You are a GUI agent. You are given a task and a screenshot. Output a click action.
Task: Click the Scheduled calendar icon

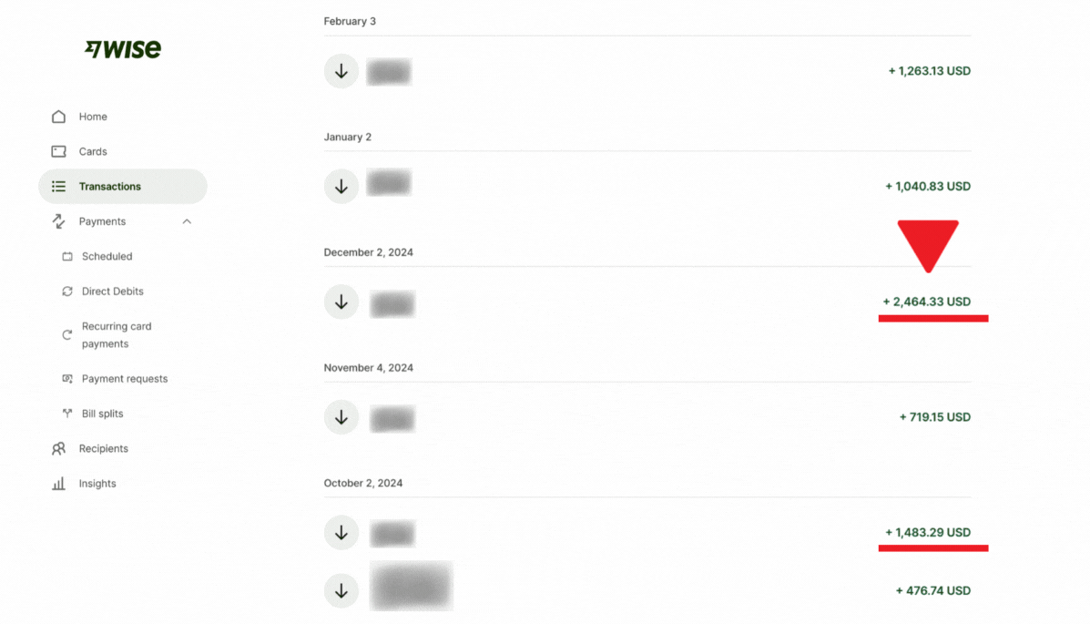tap(67, 257)
